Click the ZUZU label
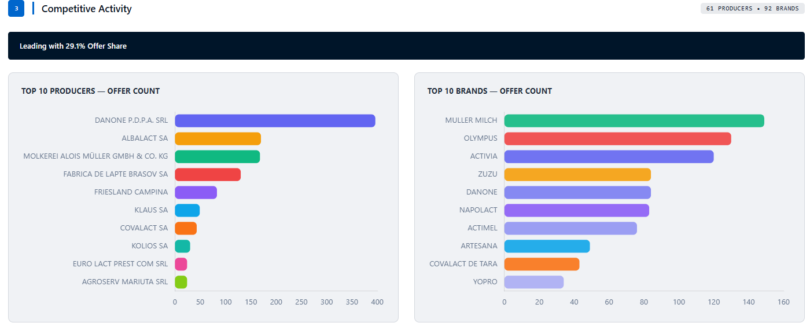Screen dimensions: 810x330 (x=488, y=174)
